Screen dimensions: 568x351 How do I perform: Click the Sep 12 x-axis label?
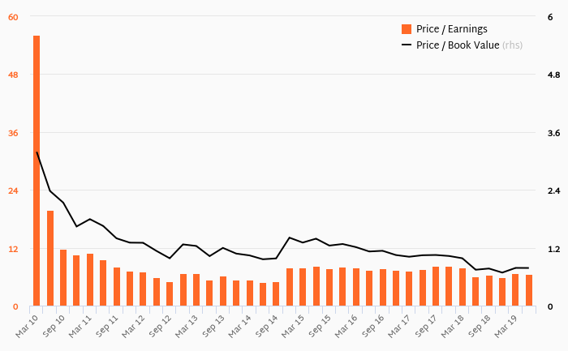tap(160, 326)
